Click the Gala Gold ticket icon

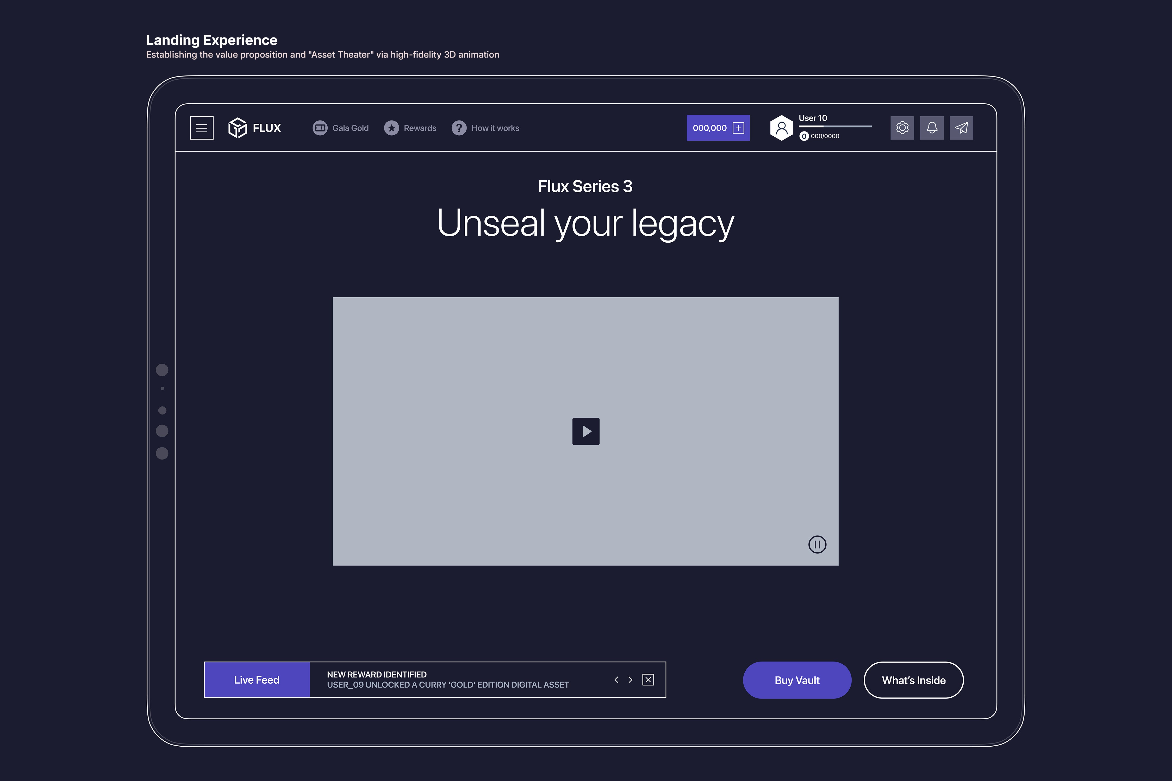[x=319, y=128]
